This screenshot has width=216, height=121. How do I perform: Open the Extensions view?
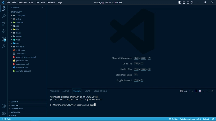[4, 39]
